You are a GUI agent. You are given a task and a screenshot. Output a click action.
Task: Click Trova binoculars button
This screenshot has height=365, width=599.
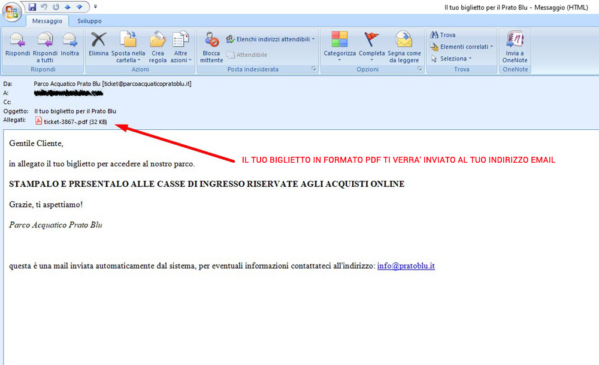[x=443, y=35]
